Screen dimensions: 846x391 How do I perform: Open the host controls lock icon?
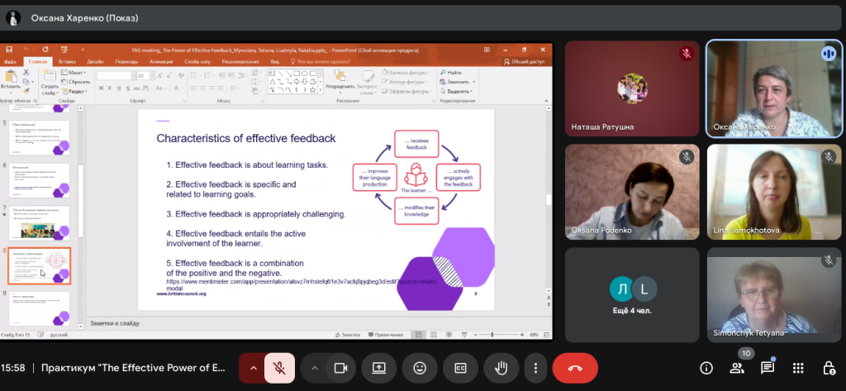(x=828, y=368)
